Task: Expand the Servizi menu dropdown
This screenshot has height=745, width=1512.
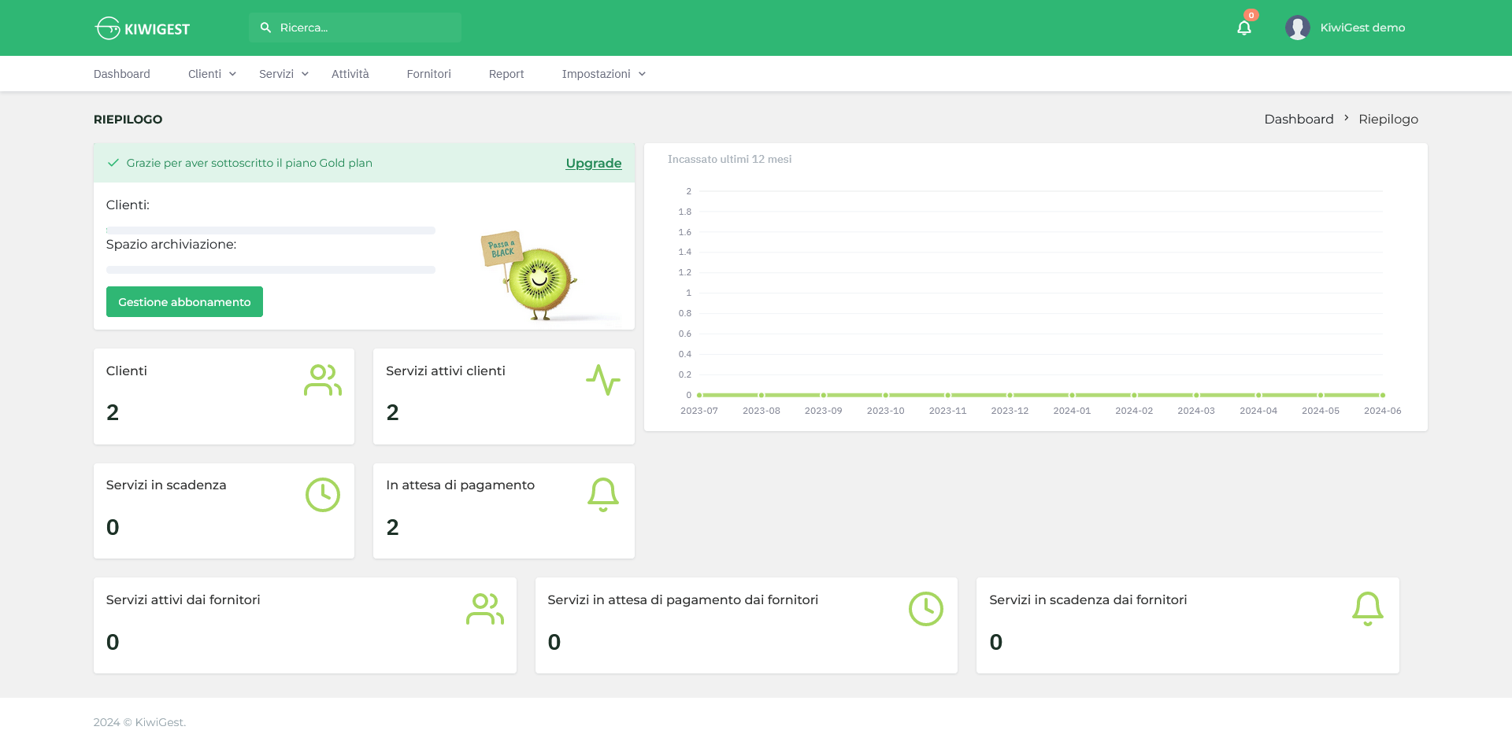Action: click(283, 74)
